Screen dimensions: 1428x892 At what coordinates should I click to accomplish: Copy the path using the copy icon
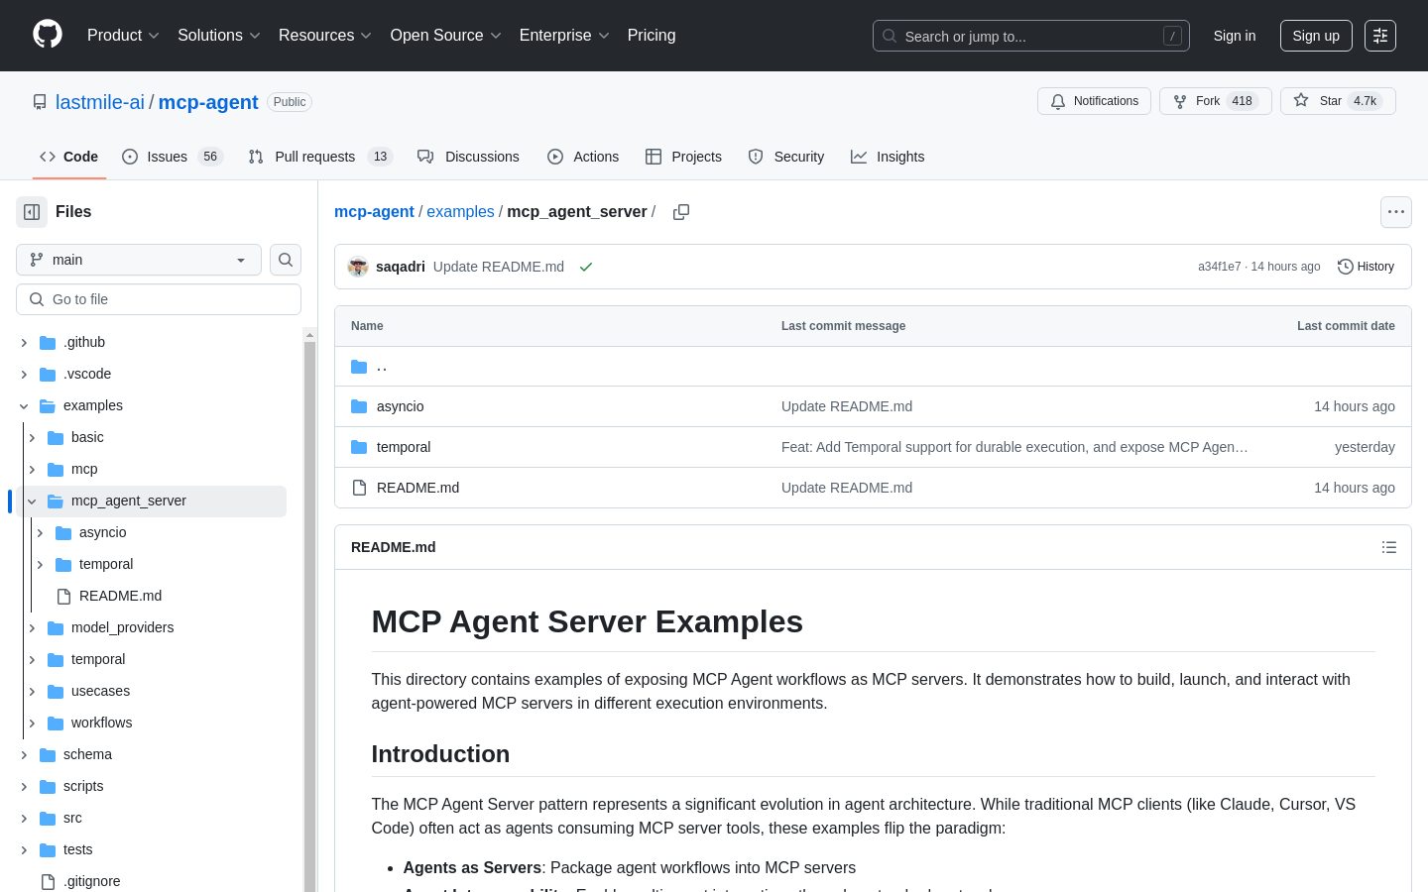click(681, 212)
